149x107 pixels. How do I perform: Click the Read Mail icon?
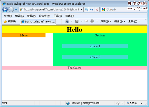(86, 21)
